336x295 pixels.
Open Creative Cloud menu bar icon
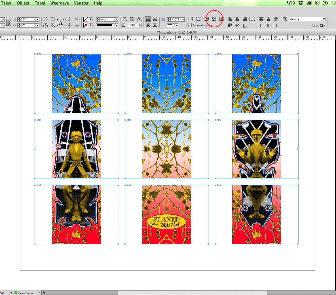309,3
